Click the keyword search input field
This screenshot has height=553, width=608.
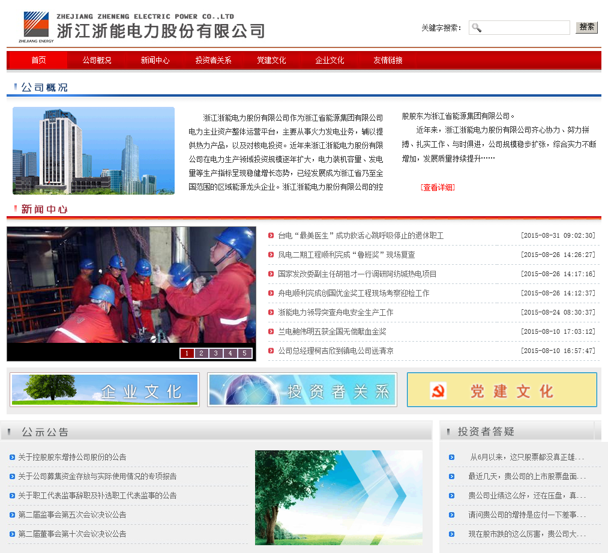coord(525,28)
